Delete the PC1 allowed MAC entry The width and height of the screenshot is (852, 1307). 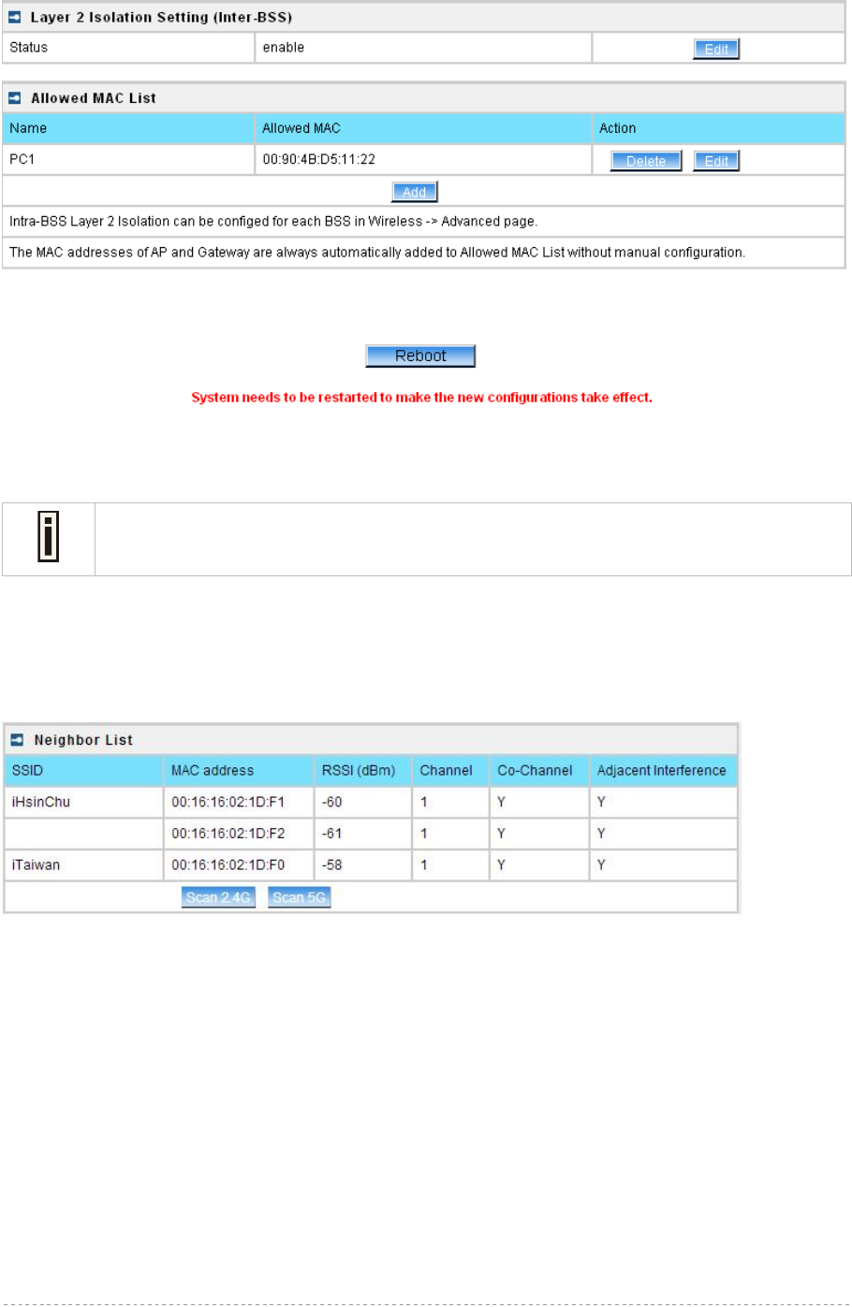(x=646, y=160)
